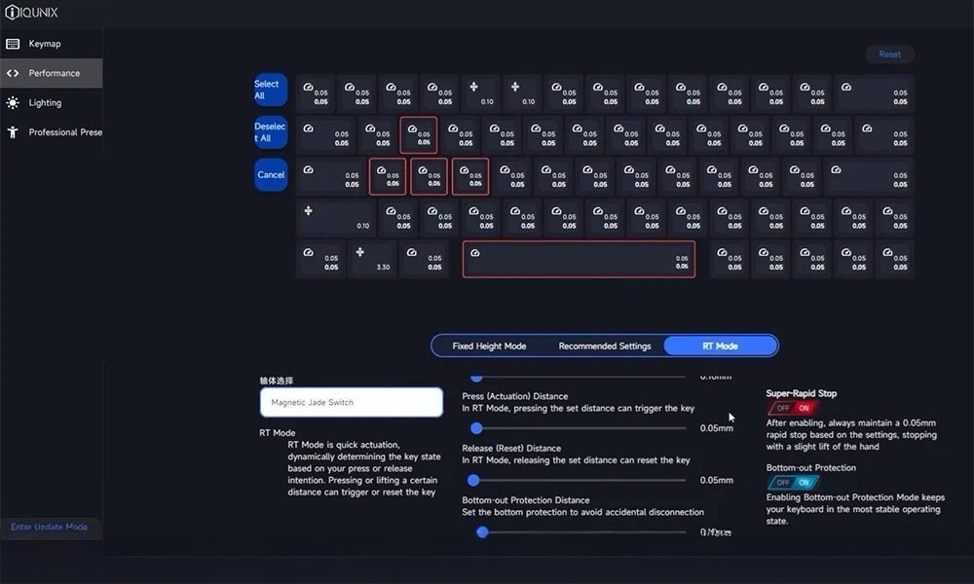Click the Performance code-brackets icon
974x584 pixels.
13,73
